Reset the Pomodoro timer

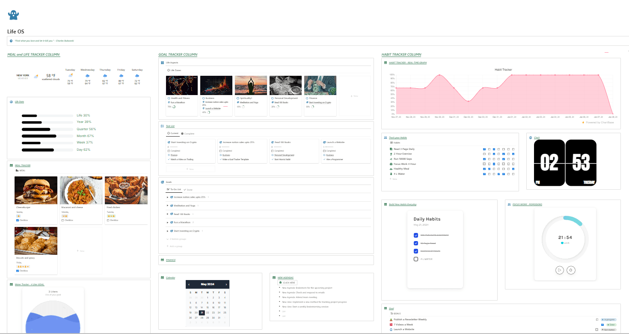pos(571,270)
